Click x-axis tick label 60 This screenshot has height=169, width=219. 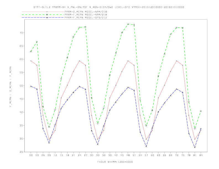pyautogui.click(x=152, y=155)
